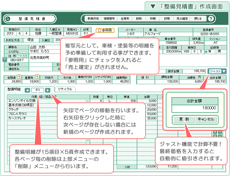Click the メーカー field トヨタ
230x176 pixels.
[x=131, y=34]
